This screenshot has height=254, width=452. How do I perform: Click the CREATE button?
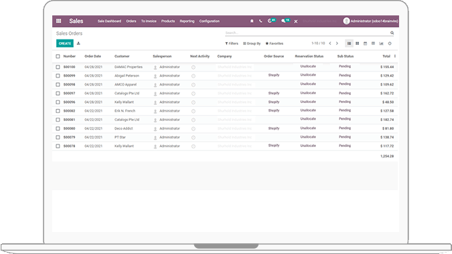[65, 43]
